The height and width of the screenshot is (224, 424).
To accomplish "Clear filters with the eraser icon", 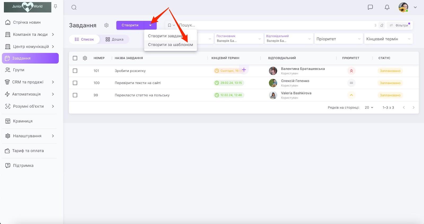I will coord(382,25).
